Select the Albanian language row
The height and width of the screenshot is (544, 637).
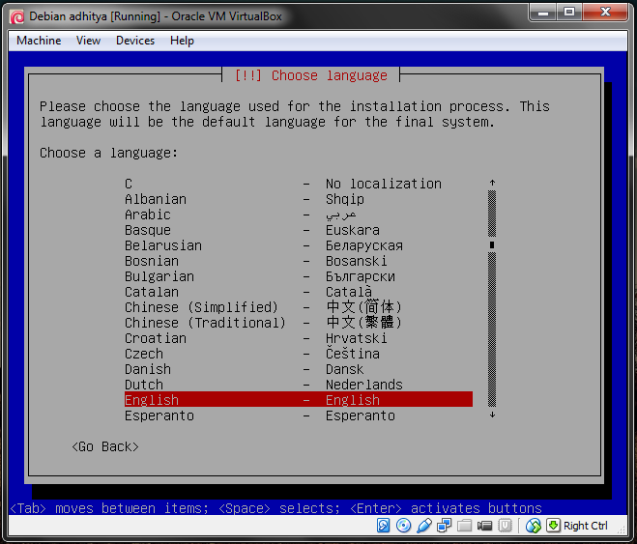tap(298, 199)
